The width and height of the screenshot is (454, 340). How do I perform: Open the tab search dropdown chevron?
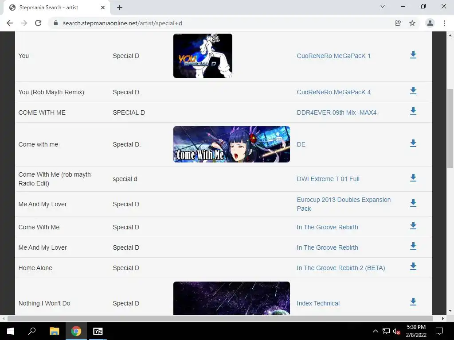tap(383, 6)
